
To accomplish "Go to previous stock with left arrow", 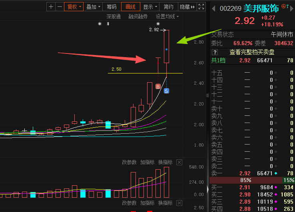I will [x=213, y=8].
